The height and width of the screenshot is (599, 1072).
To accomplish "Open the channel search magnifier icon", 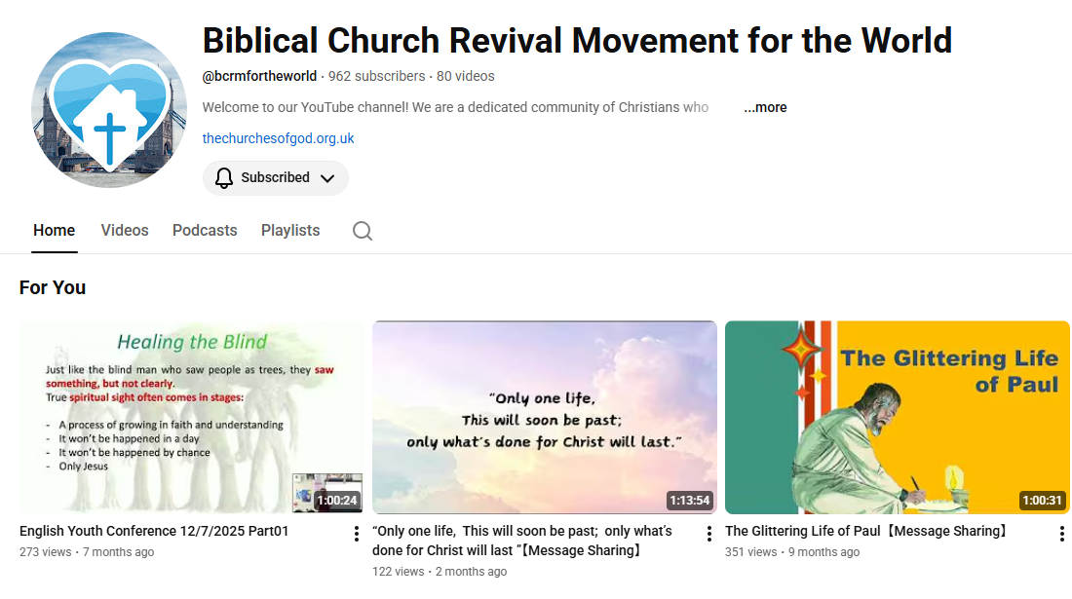I will (x=363, y=231).
